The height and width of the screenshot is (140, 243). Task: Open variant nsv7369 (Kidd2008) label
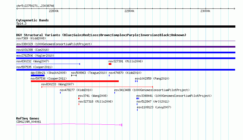tap(31, 38)
